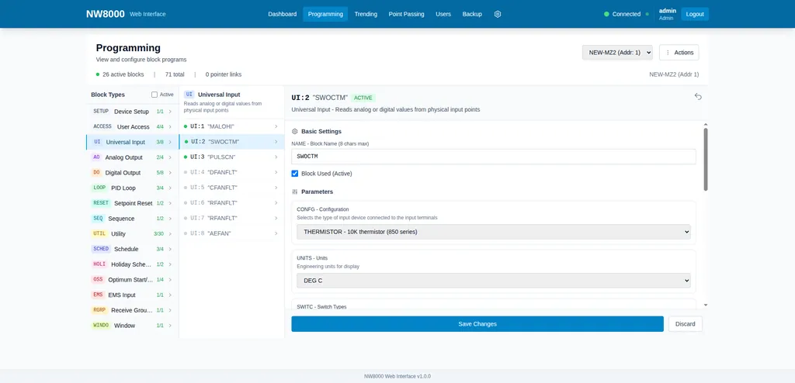Expand the UI:3 "PULSCN" block chevron
The height and width of the screenshot is (383, 795).
coord(276,157)
